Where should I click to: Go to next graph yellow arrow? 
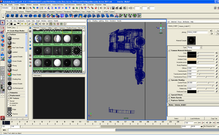(26, 24)
